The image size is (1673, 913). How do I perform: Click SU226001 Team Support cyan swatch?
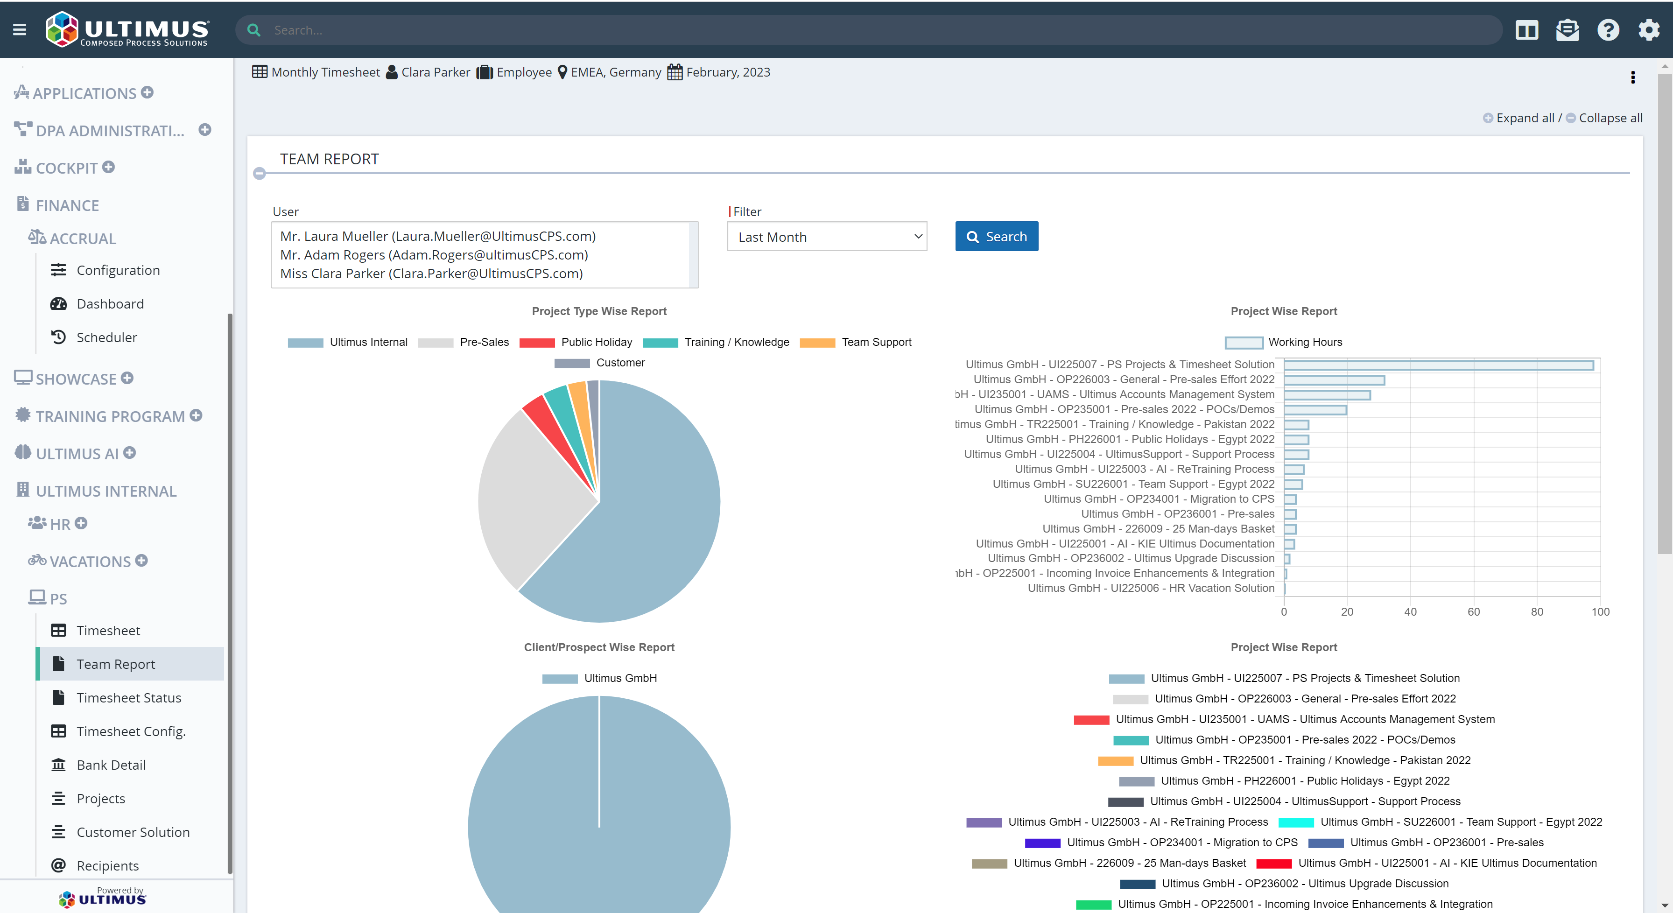click(x=1296, y=822)
